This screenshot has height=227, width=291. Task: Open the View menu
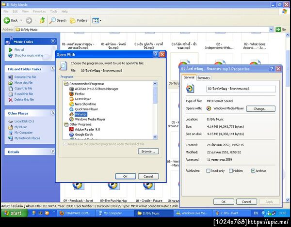25,12
